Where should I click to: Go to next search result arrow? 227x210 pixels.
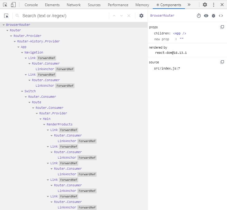[x=121, y=16]
